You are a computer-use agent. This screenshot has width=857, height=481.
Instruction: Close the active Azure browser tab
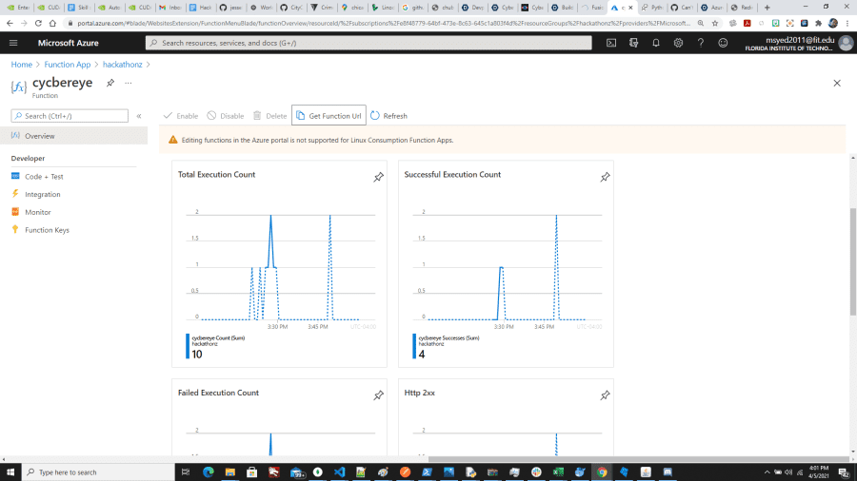630,8
